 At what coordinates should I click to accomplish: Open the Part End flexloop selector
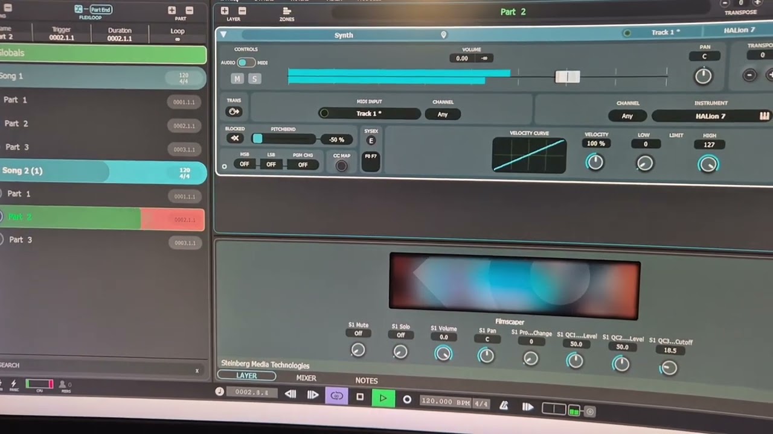(100, 10)
